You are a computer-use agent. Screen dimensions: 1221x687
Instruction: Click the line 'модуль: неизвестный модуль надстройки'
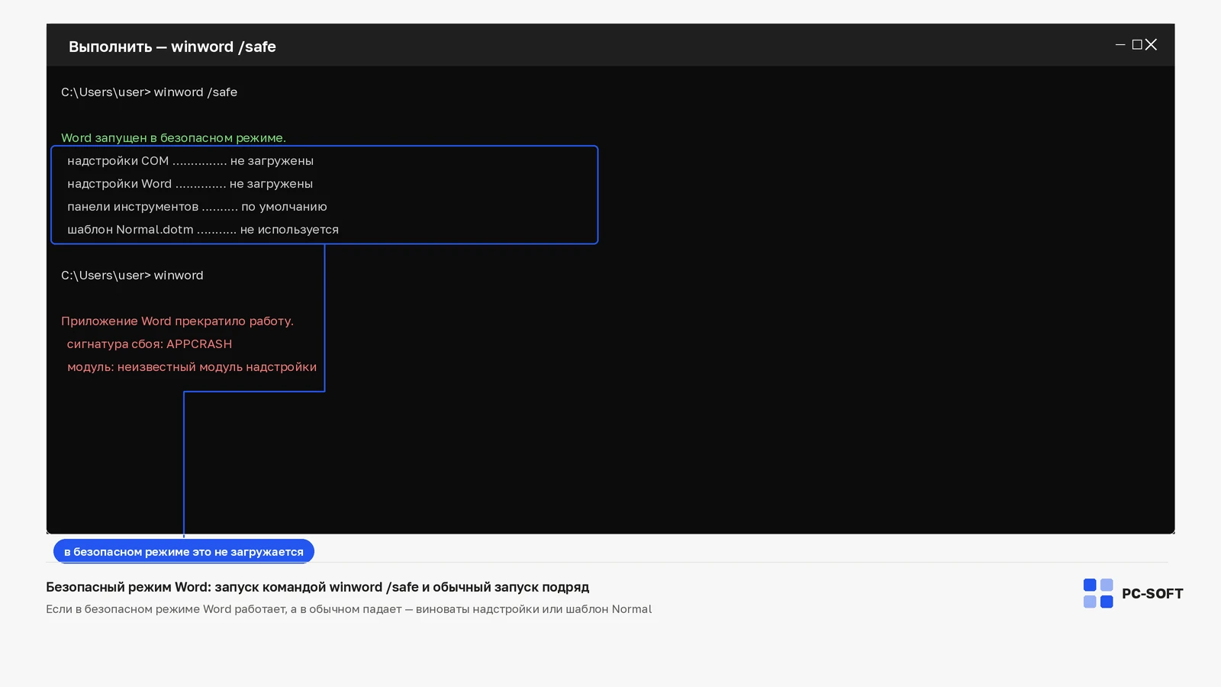click(192, 367)
